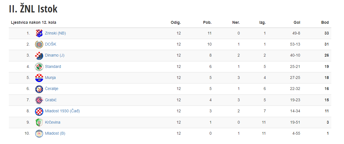Click the Standard club crest

(x=39, y=67)
